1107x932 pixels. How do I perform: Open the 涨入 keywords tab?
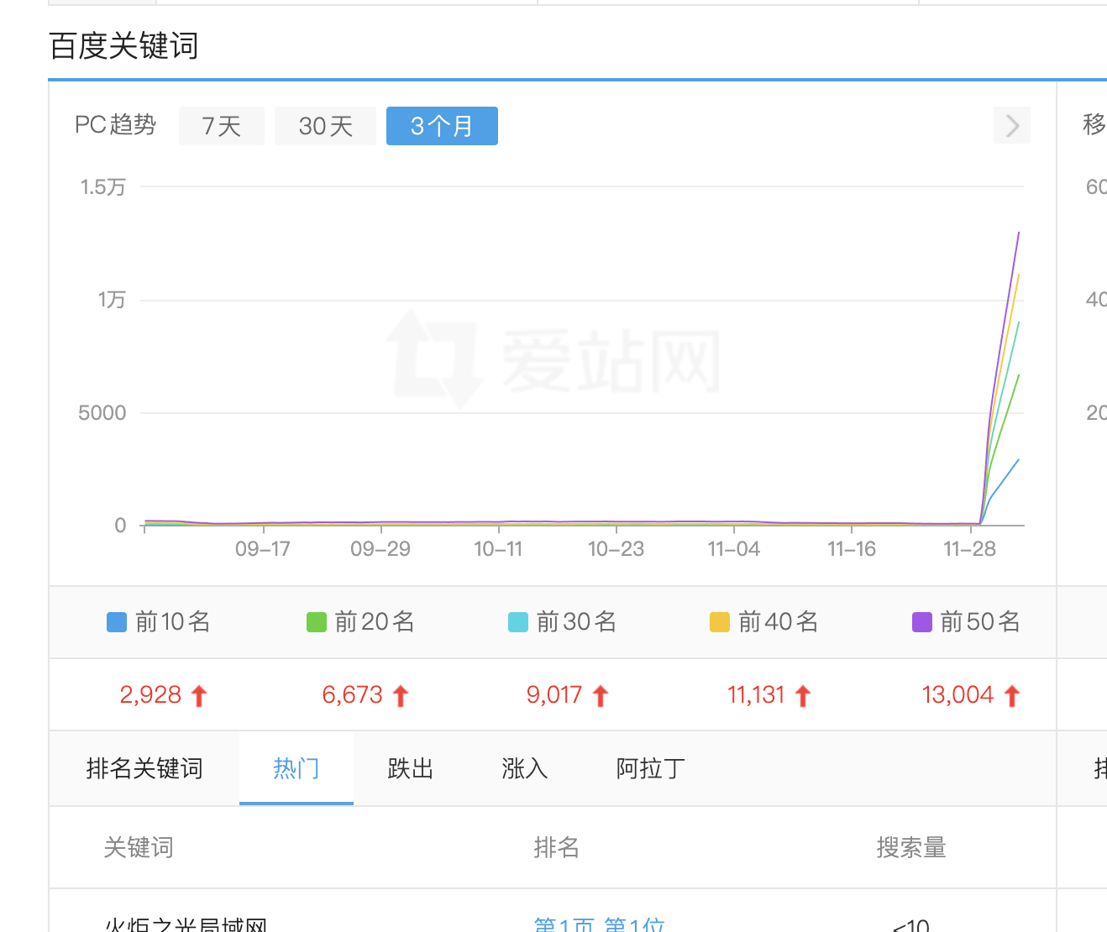[525, 768]
